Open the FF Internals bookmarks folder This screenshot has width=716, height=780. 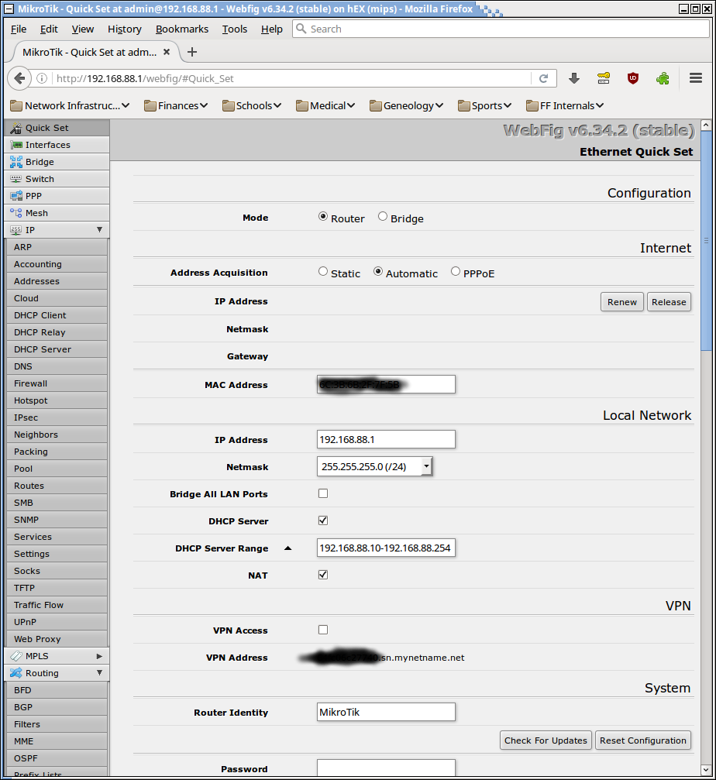565,105
